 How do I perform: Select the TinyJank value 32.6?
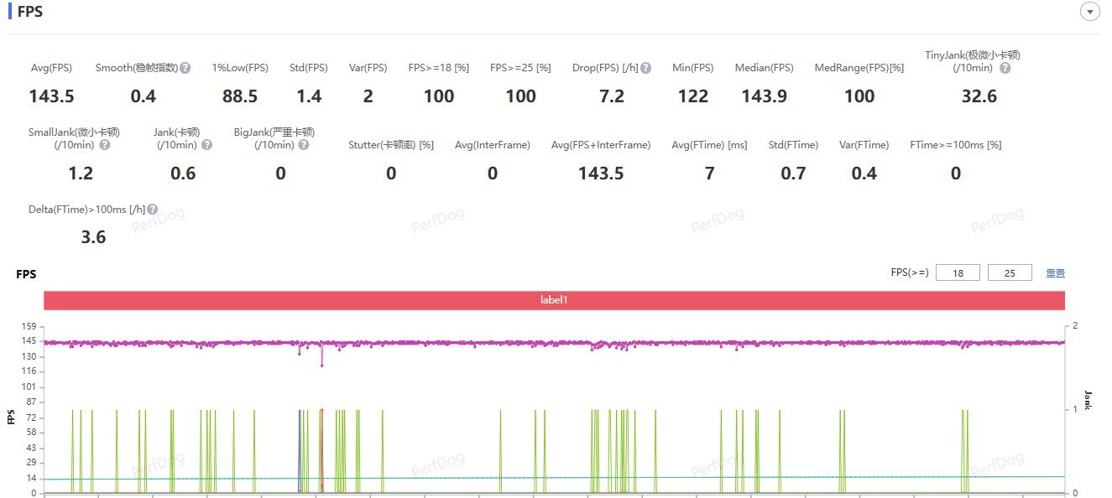point(979,96)
